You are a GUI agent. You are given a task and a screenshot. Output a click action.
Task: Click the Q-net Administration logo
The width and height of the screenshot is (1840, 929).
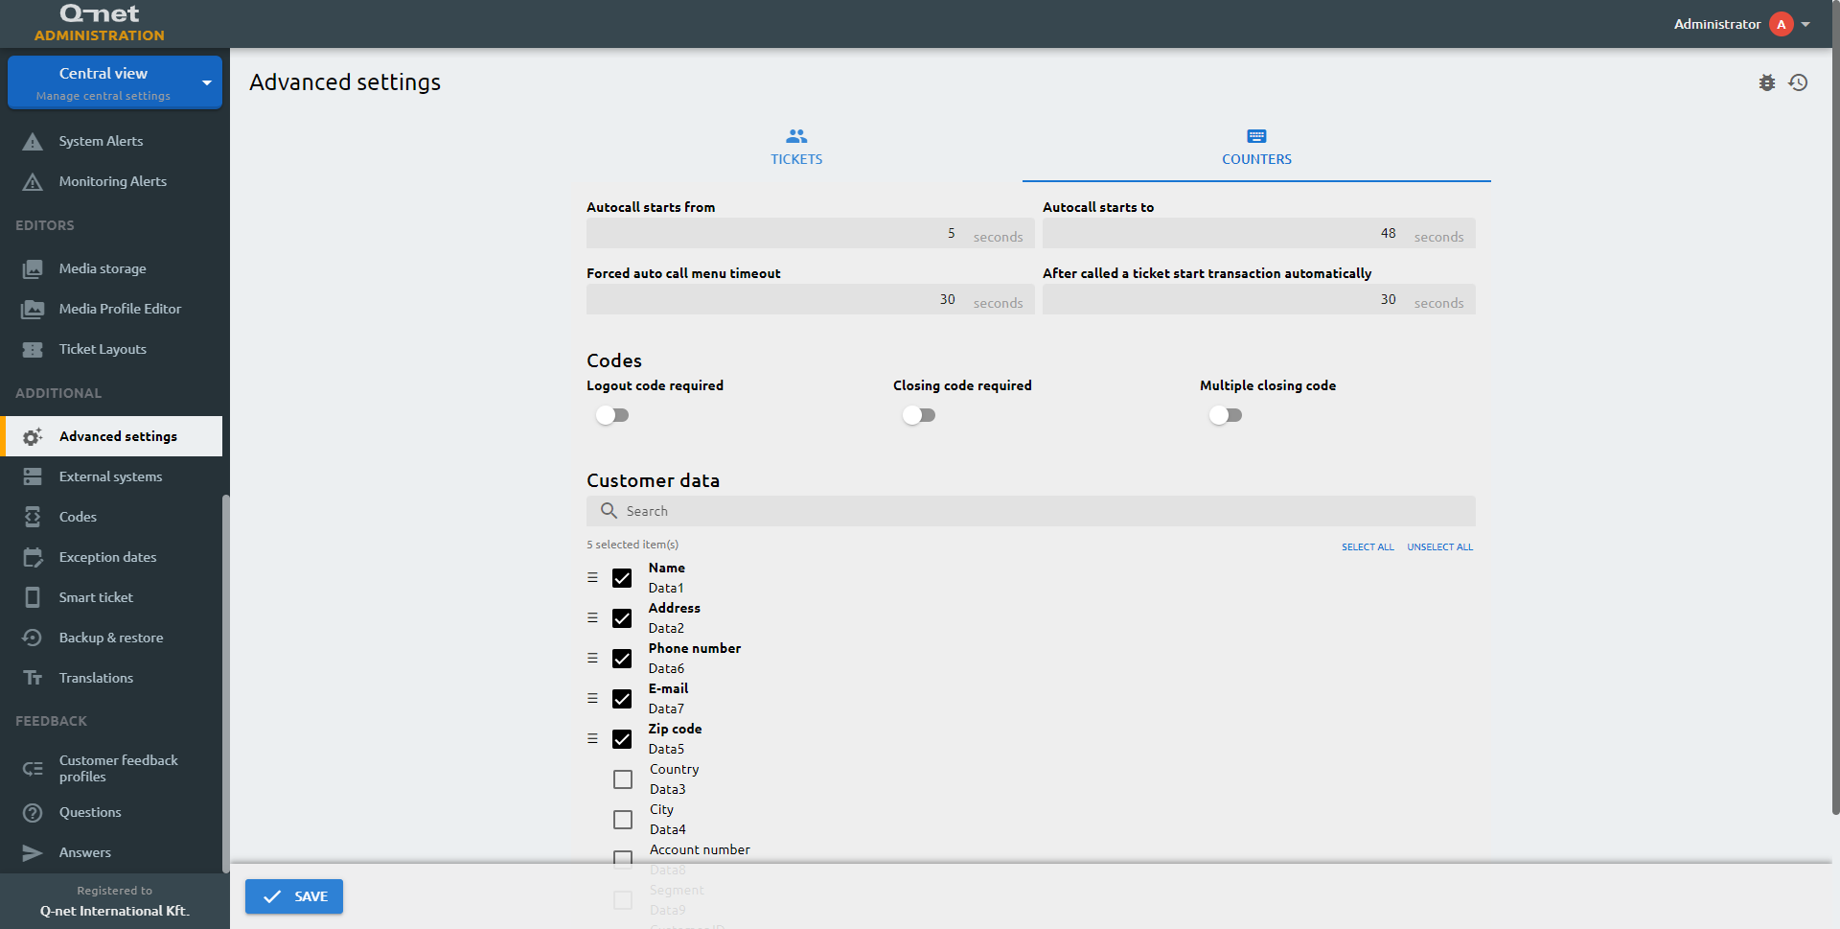click(100, 23)
